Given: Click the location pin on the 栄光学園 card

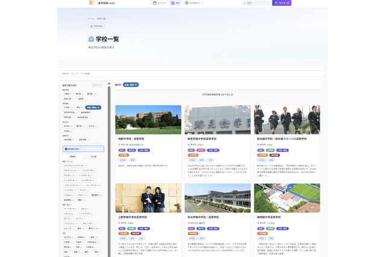Looking at the screenshot, I should tap(189, 223).
